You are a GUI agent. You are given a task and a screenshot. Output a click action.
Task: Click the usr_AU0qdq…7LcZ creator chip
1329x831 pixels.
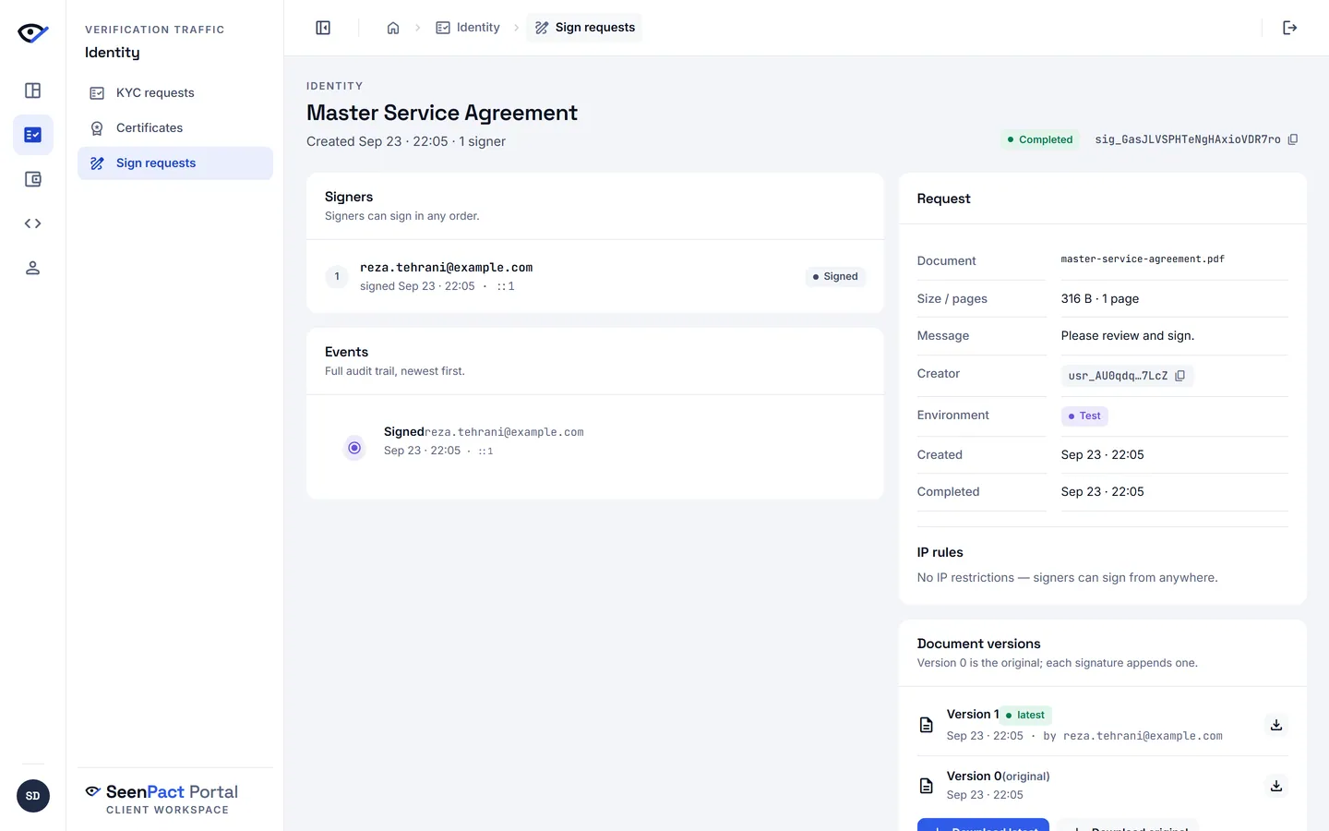[x=1127, y=376]
